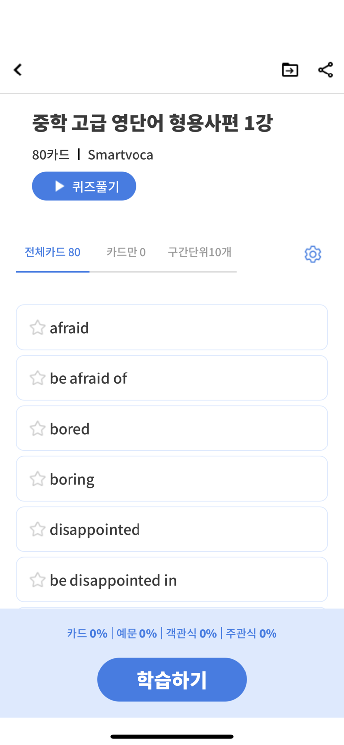Viewport: 344px width, 745px height.
Task: Click the 카드 0% progress indicator
Action: [x=87, y=633]
